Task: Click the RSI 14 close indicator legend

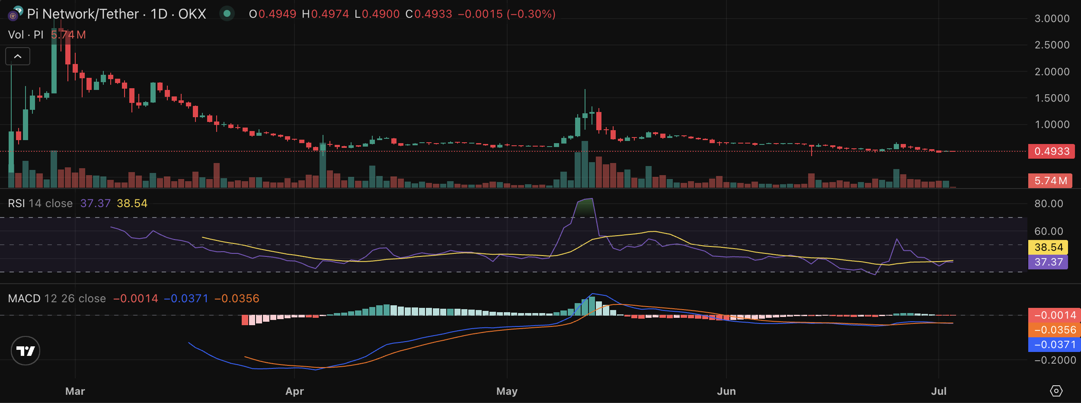Action: click(x=40, y=203)
